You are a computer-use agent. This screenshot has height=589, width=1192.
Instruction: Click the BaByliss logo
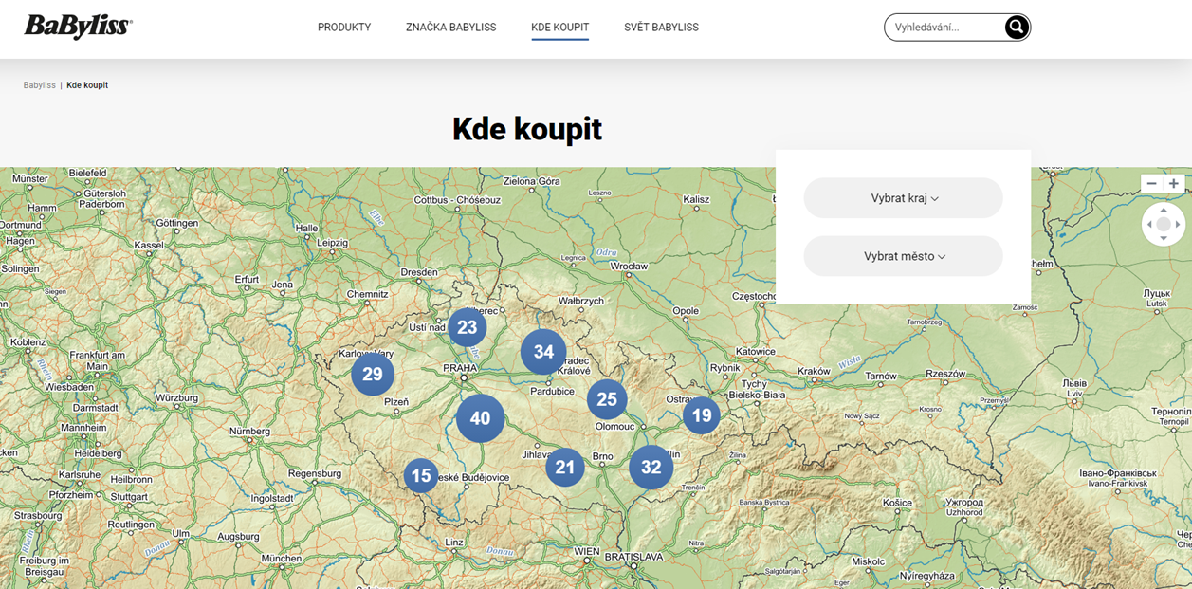pos(78,27)
